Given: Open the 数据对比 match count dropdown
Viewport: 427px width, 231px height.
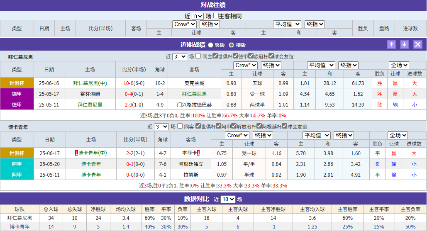Looking at the screenshot, I should pyautogui.click(x=228, y=199).
